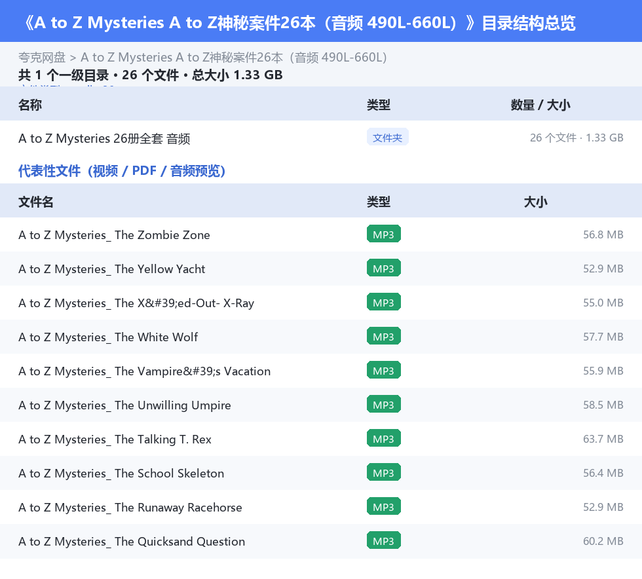
Task: Select The Talking T. Rex file name
Action: coord(115,439)
